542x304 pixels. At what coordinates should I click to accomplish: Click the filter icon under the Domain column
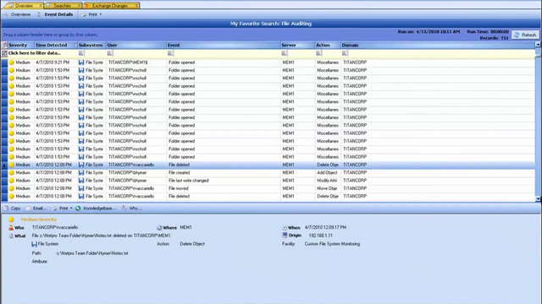pyautogui.click(x=345, y=53)
